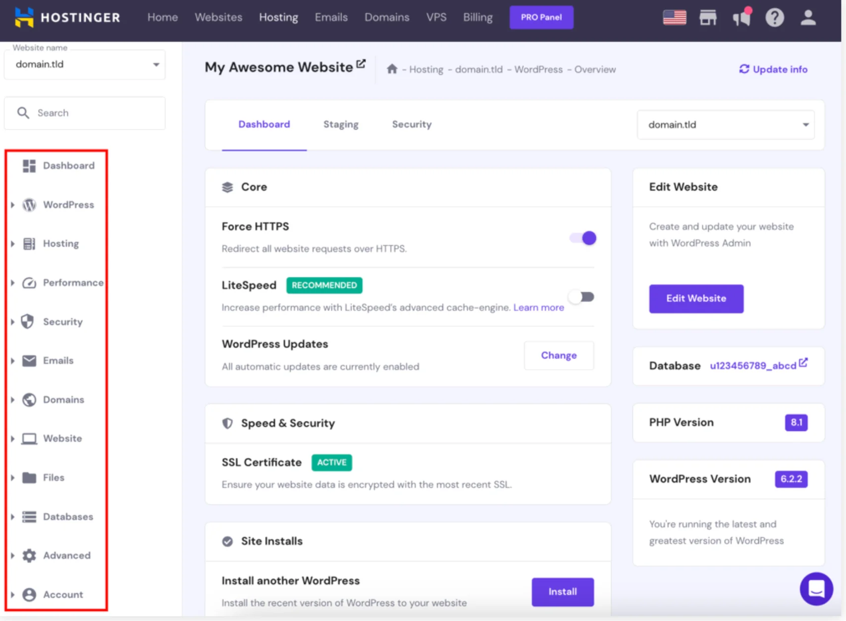846x621 pixels.
Task: Enable the LiteSpeed toggle
Action: (x=582, y=297)
